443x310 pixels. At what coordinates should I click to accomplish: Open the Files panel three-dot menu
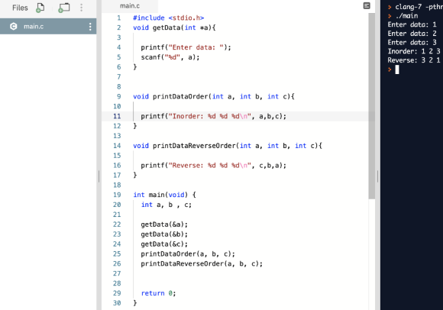(82, 8)
